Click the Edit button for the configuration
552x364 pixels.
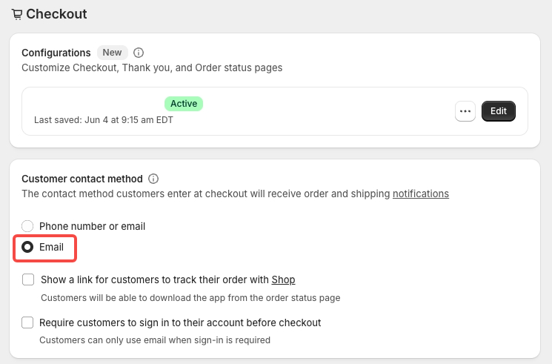(x=498, y=111)
